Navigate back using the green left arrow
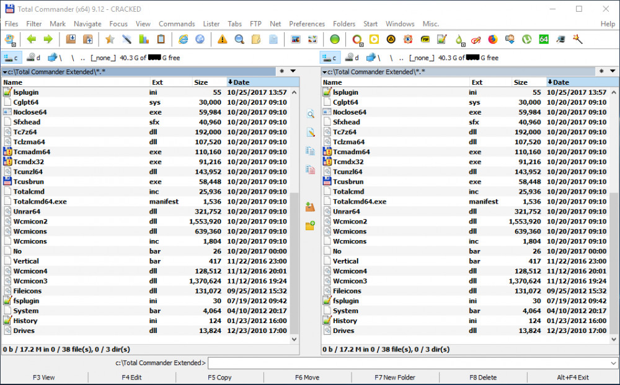This screenshot has width=620, height=385. [30, 39]
